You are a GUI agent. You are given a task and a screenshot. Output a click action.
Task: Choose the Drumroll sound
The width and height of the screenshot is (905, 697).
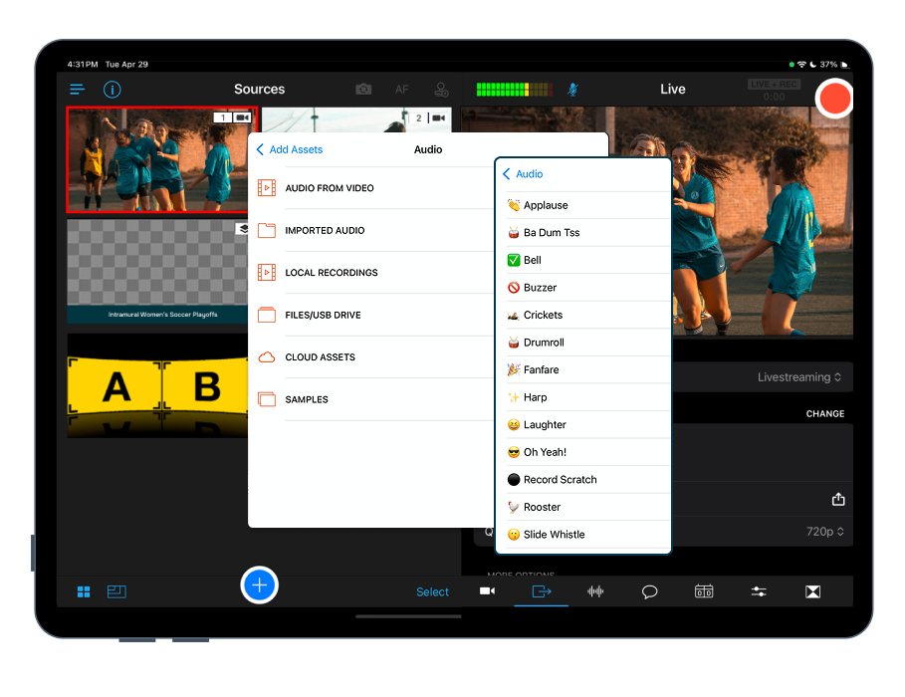tap(584, 343)
